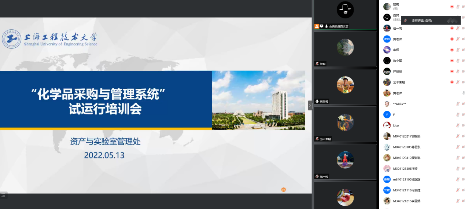This screenshot has height=209, width=465.
Task: Click muted mic icon in 严丽丽 row
Action: [x=458, y=71]
